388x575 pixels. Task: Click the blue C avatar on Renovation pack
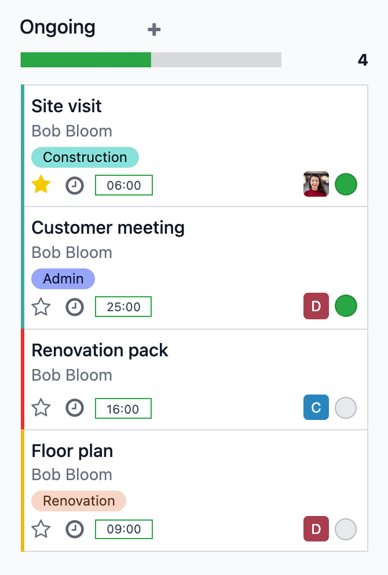pyautogui.click(x=316, y=407)
